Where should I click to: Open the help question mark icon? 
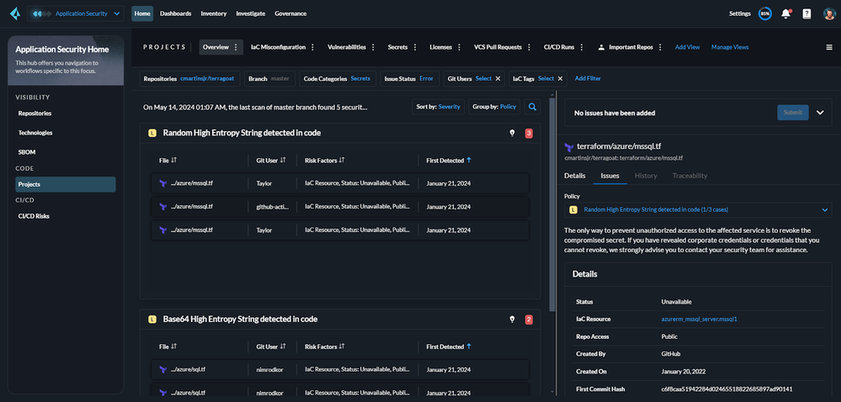coord(806,13)
